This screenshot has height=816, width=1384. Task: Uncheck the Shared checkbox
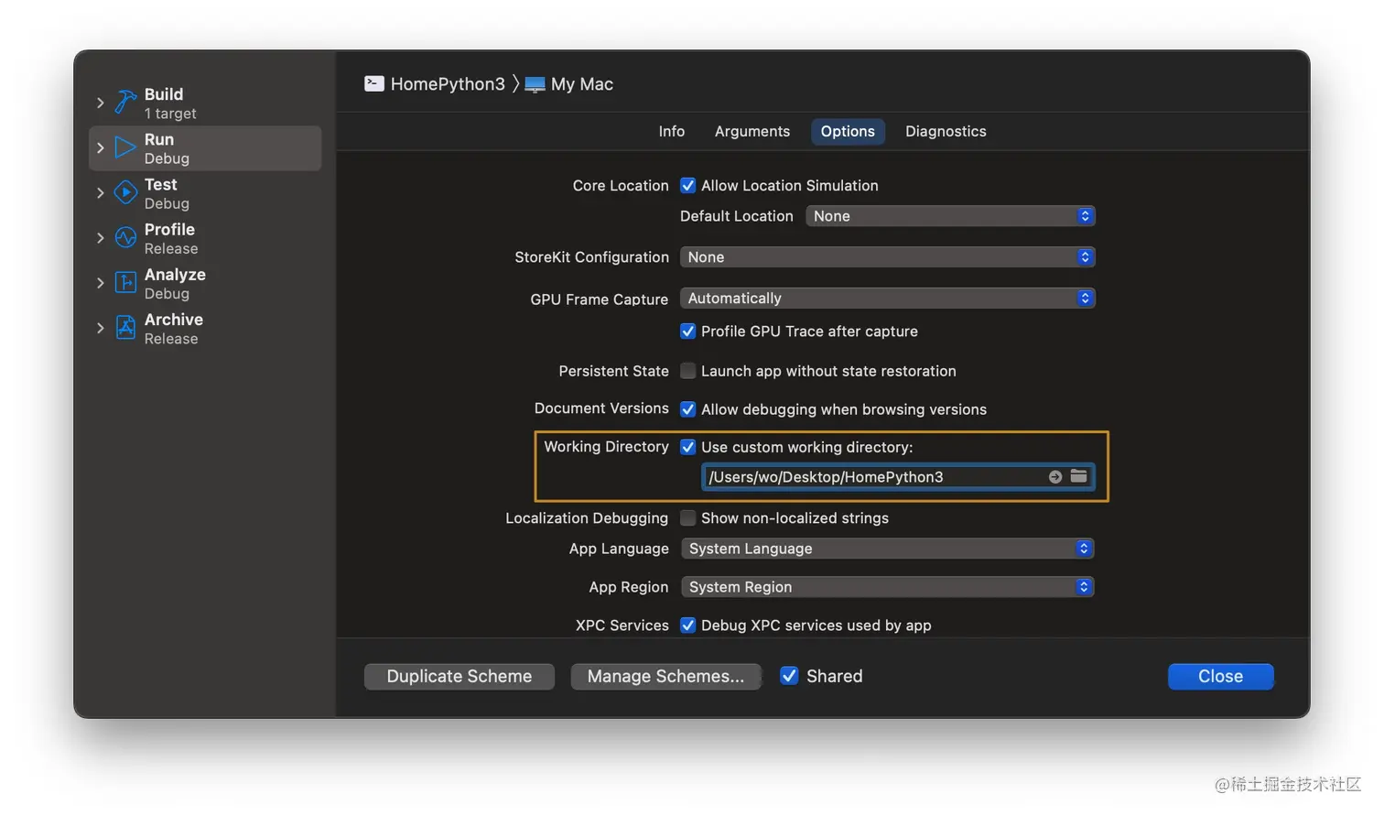pos(789,676)
